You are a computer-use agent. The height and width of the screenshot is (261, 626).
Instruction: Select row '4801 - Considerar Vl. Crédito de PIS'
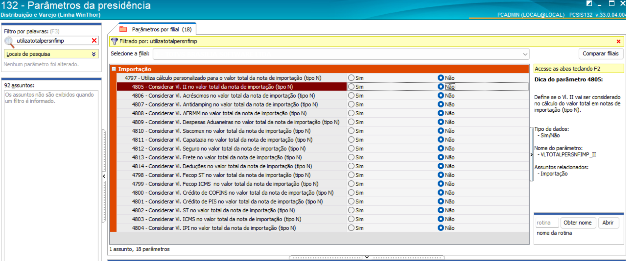point(232,201)
